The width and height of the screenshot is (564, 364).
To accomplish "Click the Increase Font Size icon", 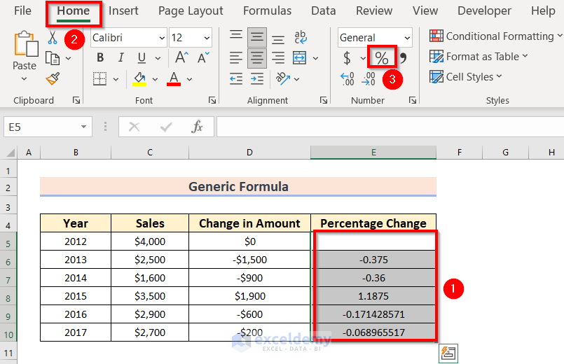I will (x=181, y=58).
